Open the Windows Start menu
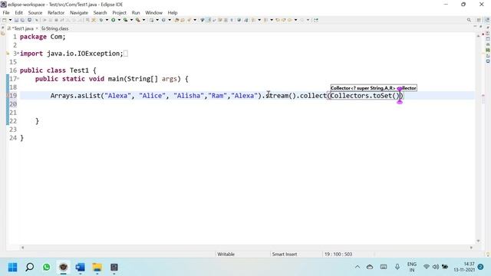 pos(12,268)
